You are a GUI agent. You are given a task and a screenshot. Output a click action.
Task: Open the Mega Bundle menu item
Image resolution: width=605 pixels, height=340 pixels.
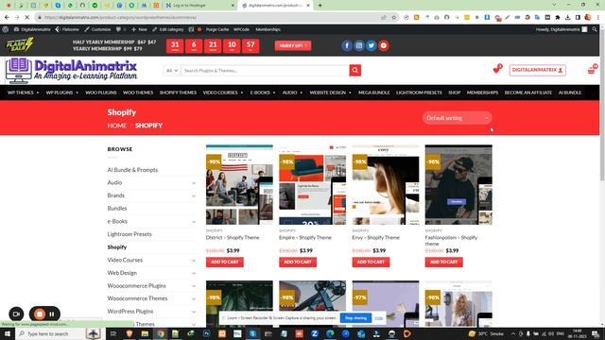pos(374,93)
